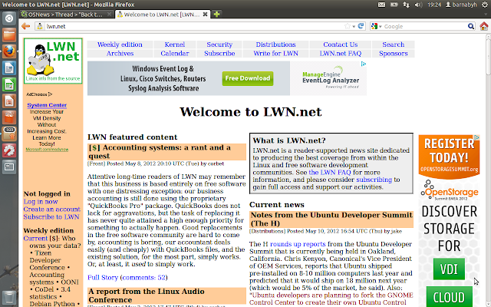
Task: Click inside the Google search field
Action: point(424,26)
